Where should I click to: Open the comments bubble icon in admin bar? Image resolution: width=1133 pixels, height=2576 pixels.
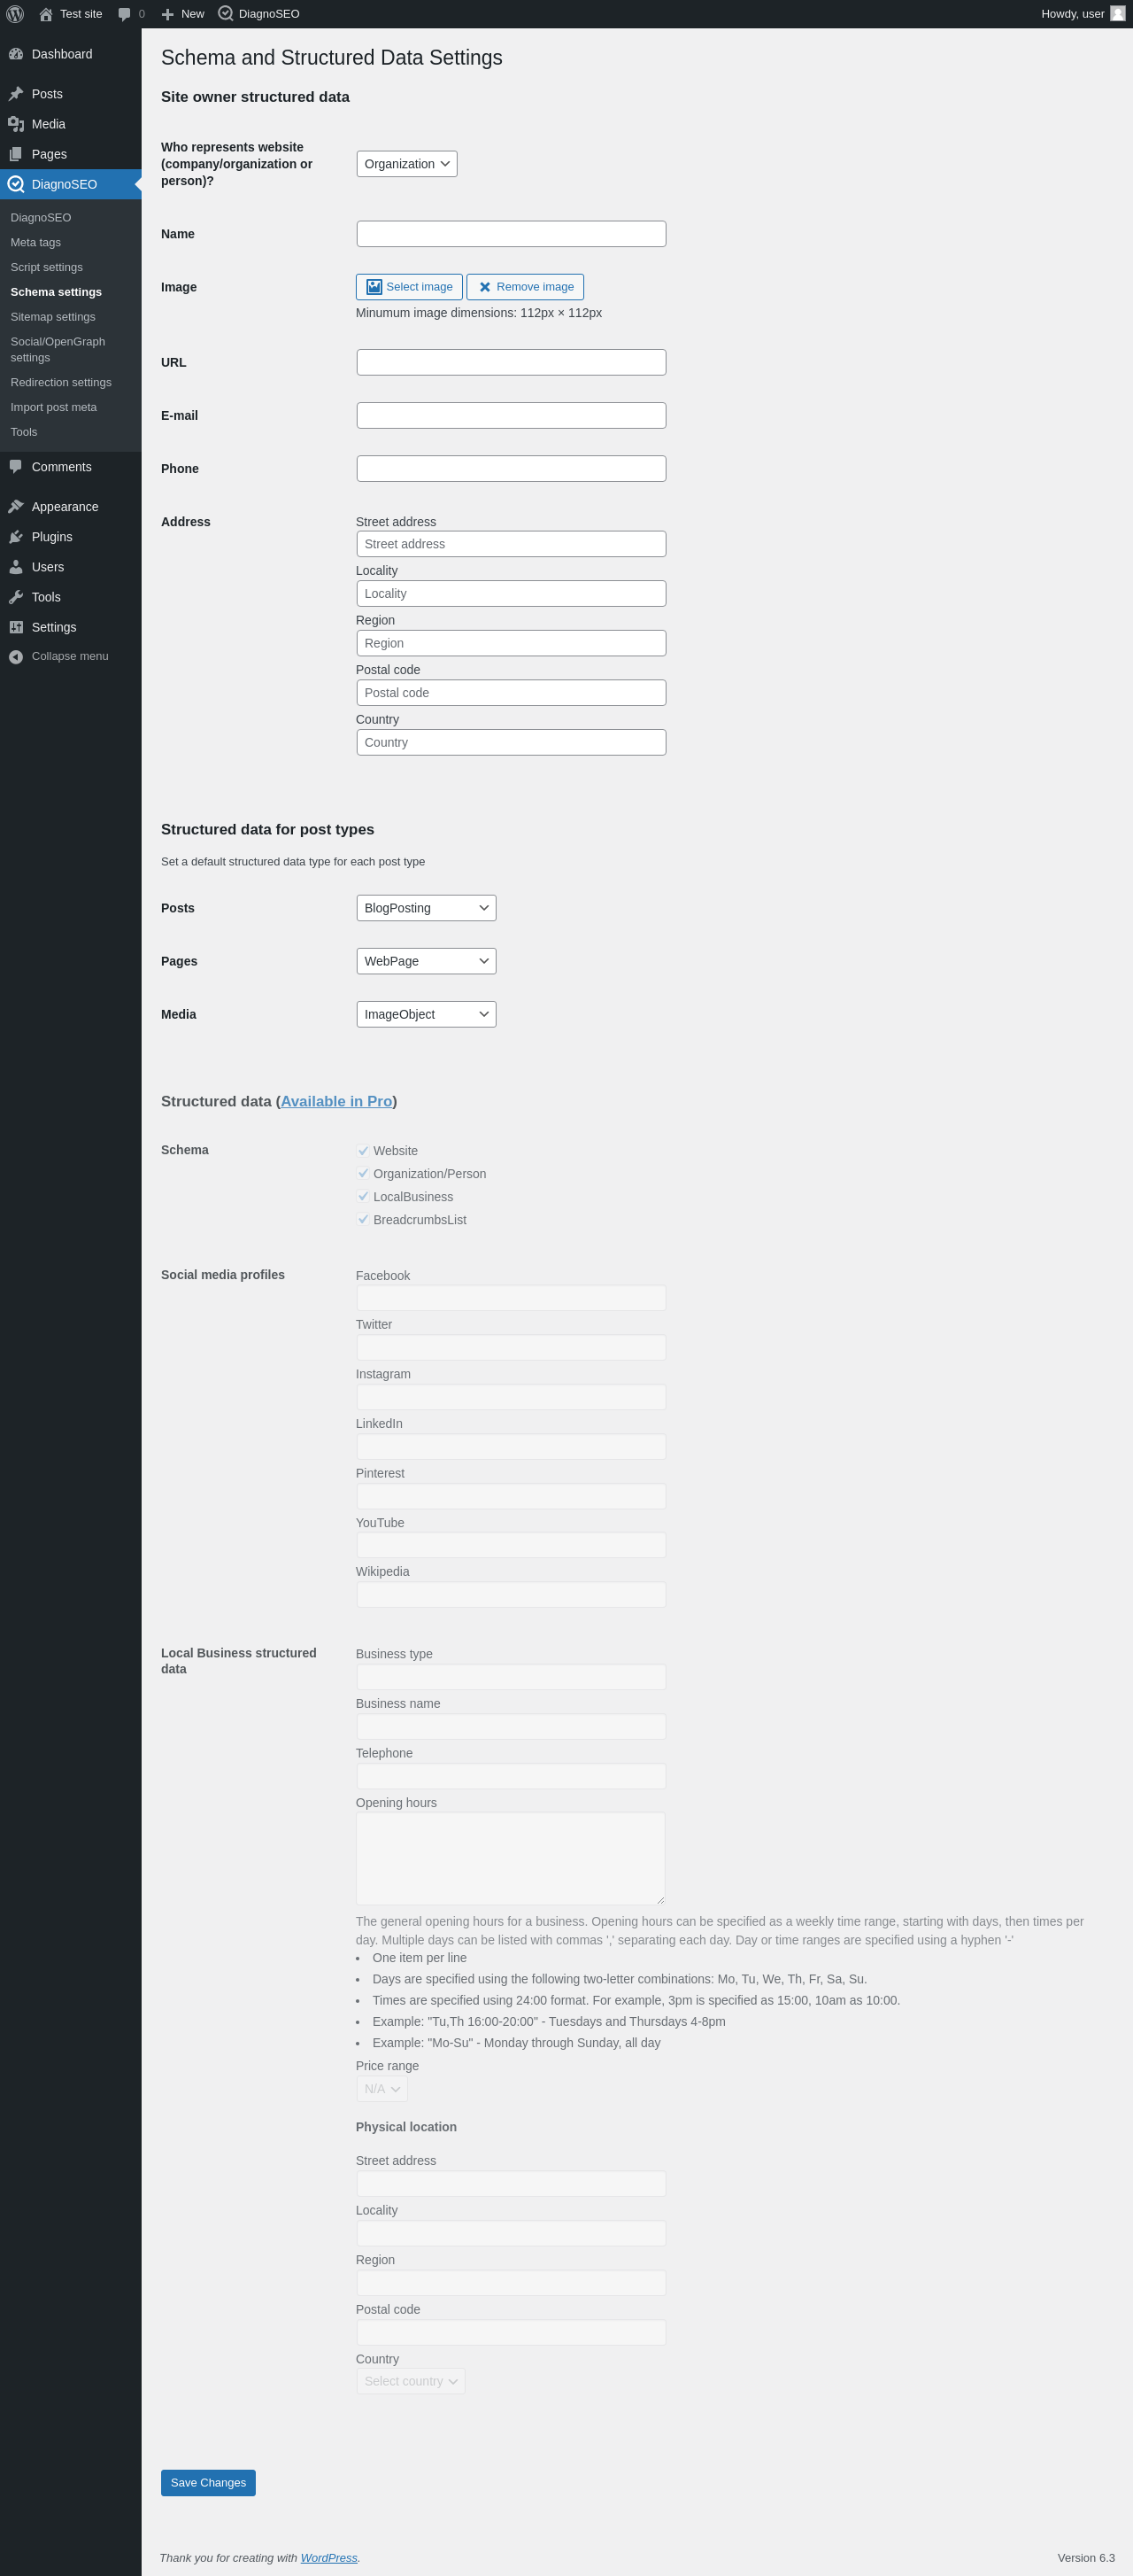tap(125, 14)
